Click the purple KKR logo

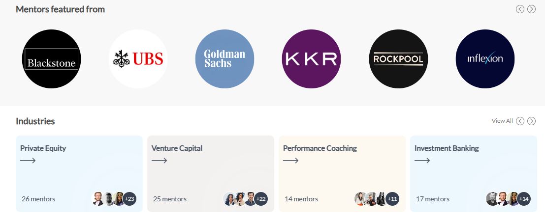click(x=312, y=59)
